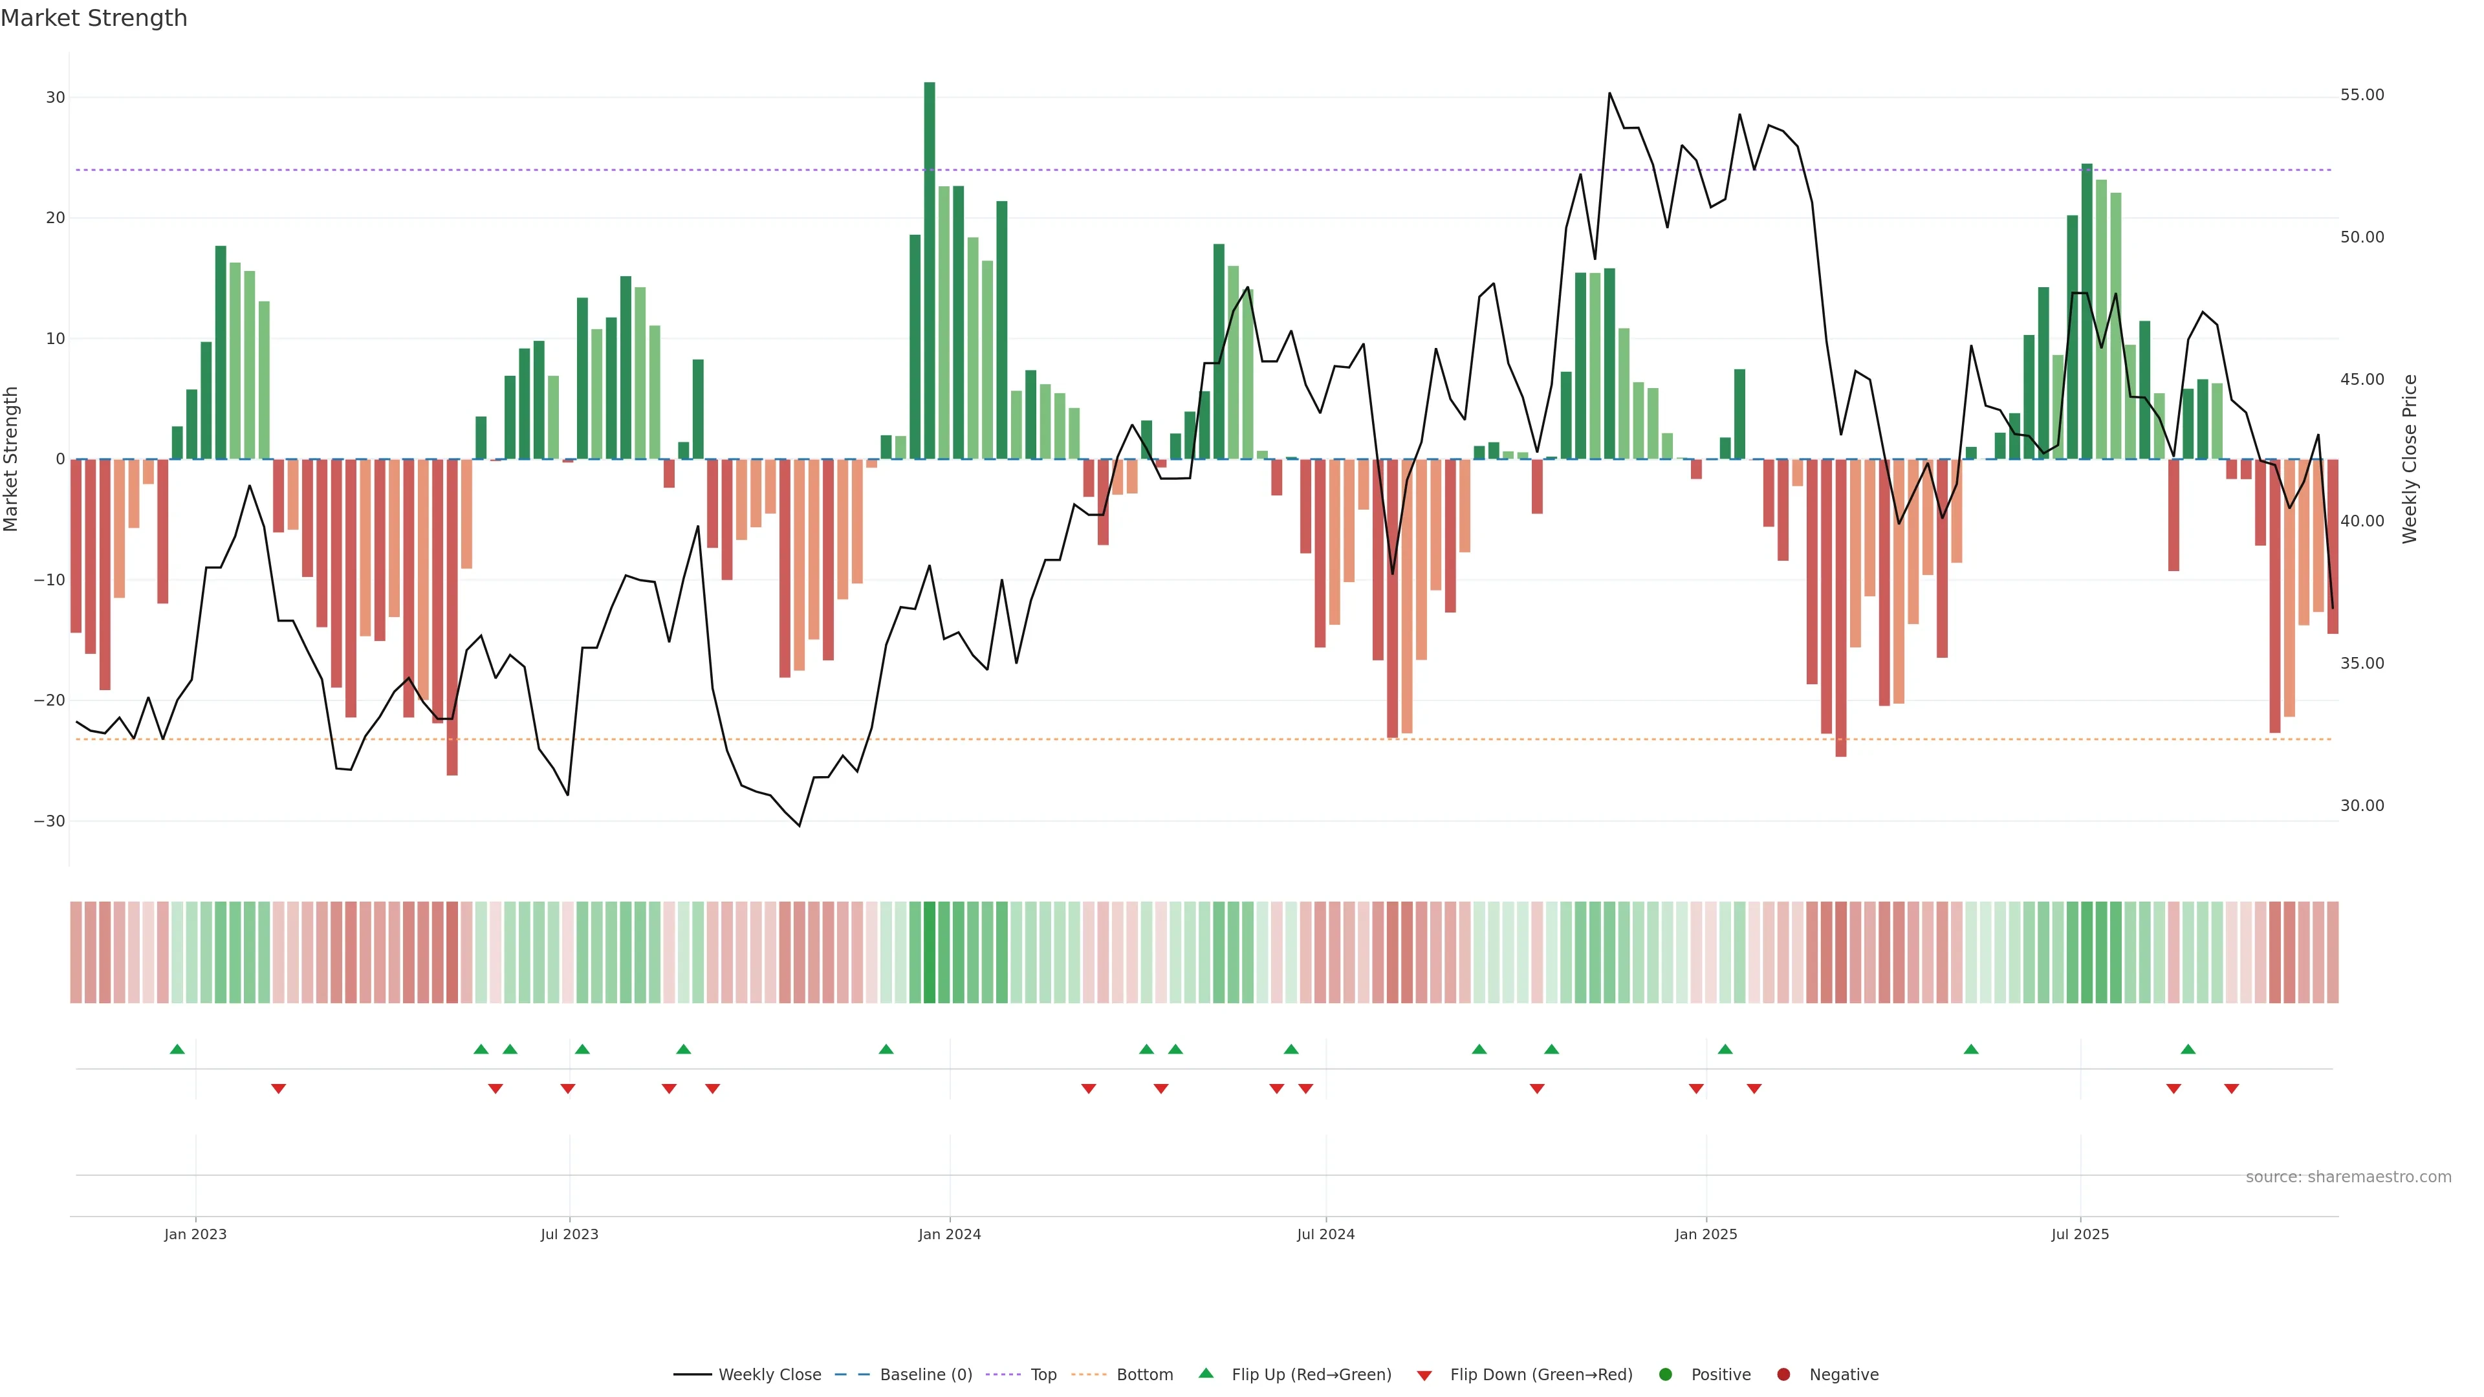Click the Jan 2024 x-axis label

(949, 1234)
